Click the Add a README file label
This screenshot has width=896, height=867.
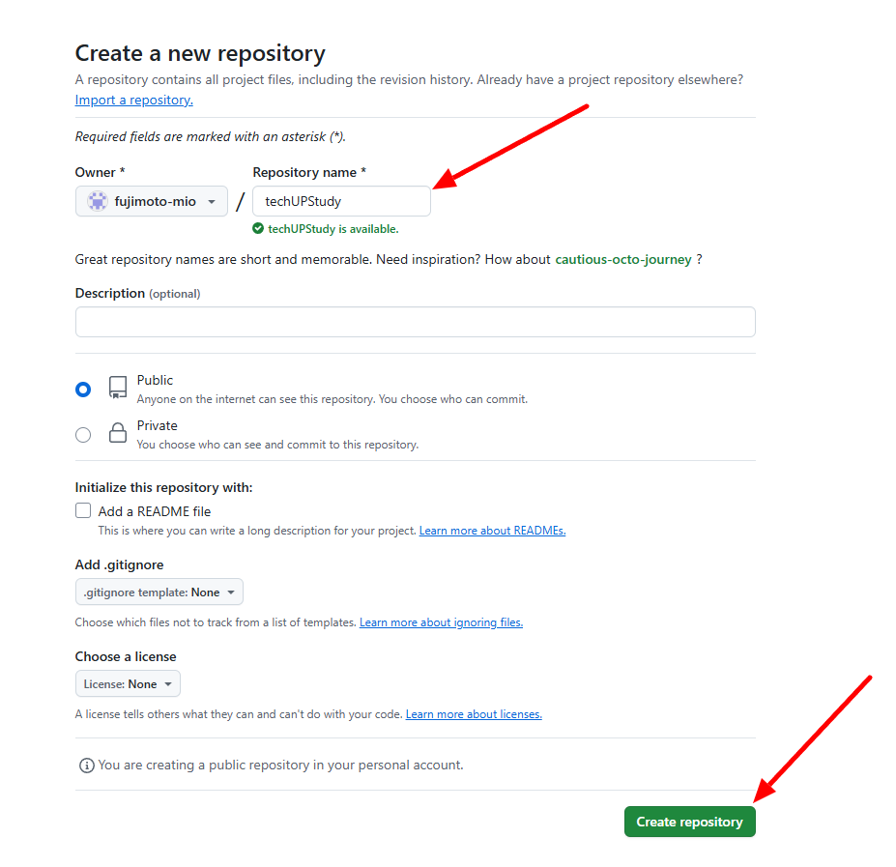tap(155, 511)
